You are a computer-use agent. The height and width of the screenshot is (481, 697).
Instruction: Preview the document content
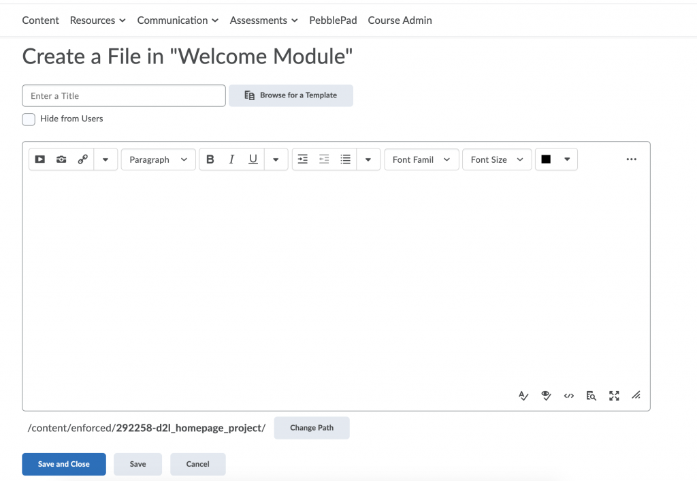(x=591, y=395)
